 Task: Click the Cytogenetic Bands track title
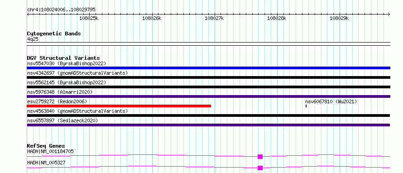click(x=54, y=34)
